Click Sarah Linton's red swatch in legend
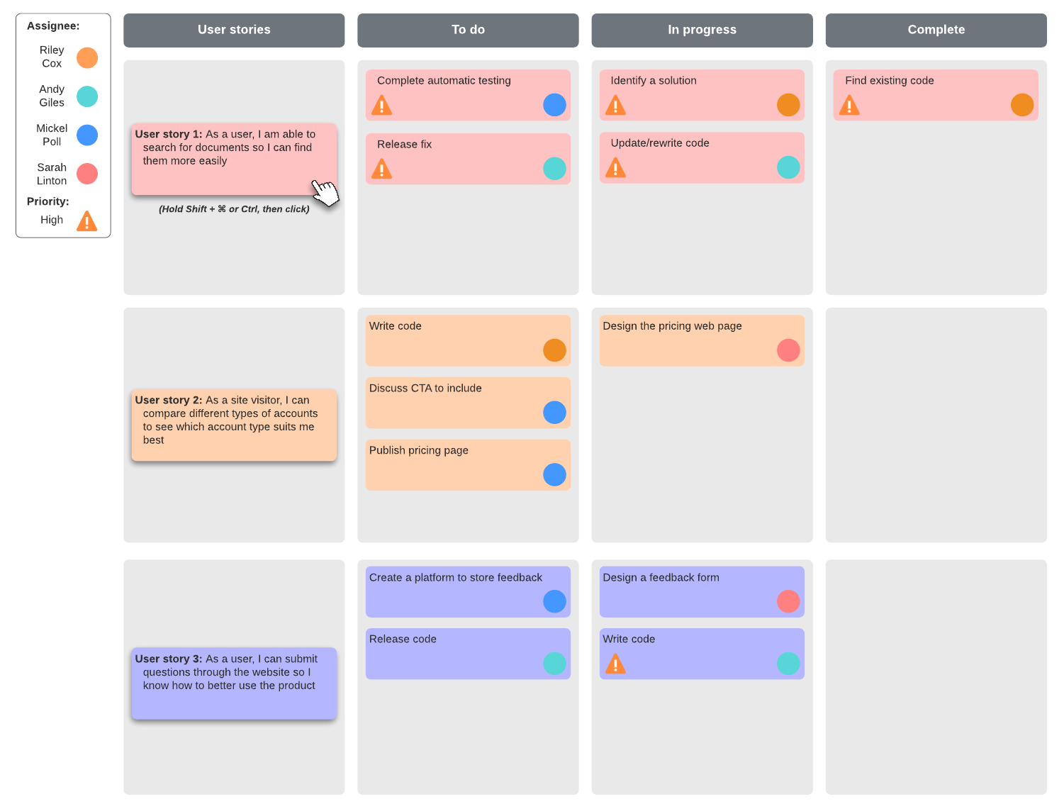1064x804 pixels. (86, 174)
